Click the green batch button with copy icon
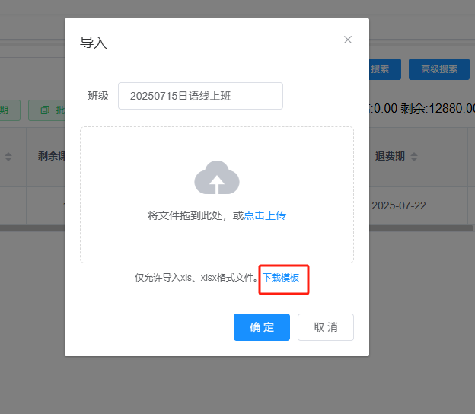 (46, 110)
